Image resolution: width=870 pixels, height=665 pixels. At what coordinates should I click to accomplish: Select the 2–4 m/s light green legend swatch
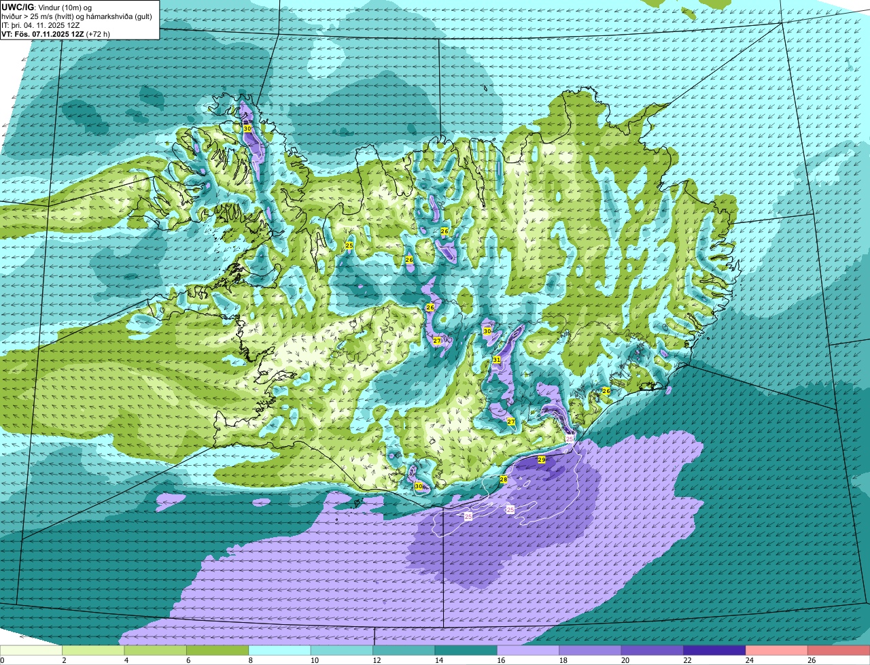tap(93, 650)
